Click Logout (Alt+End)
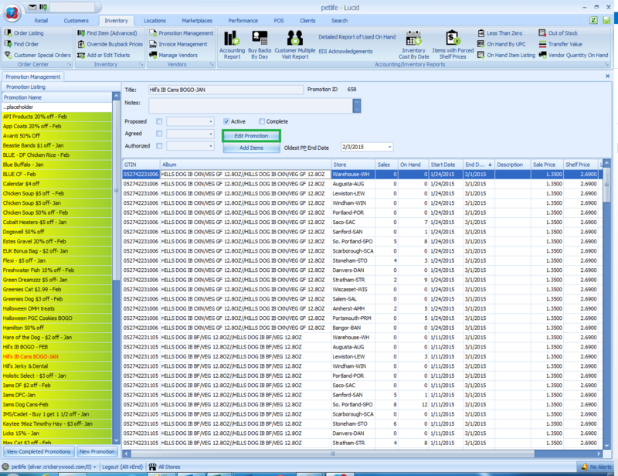The height and width of the screenshot is (476, 618). [x=122, y=467]
